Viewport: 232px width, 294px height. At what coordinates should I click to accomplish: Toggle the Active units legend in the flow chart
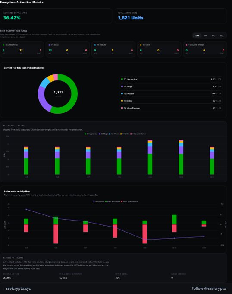click(x=98, y=201)
